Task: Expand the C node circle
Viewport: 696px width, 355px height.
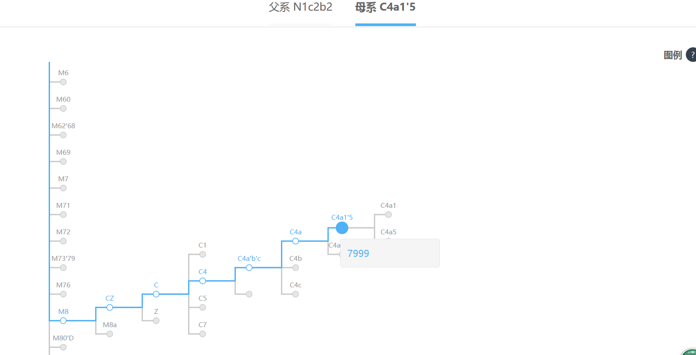Action: 156,294
